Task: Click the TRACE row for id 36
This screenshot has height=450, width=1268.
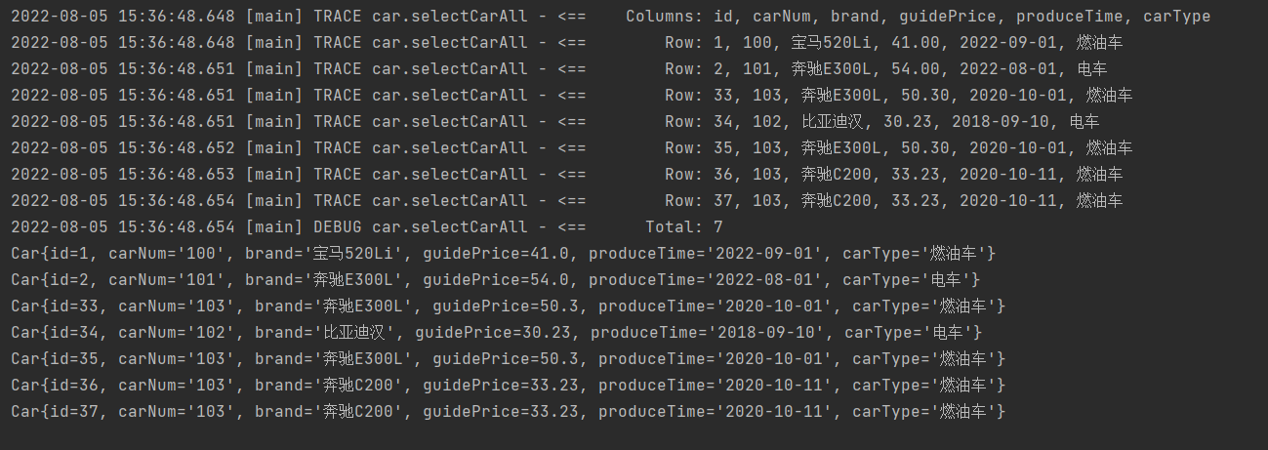Action: [x=567, y=175]
